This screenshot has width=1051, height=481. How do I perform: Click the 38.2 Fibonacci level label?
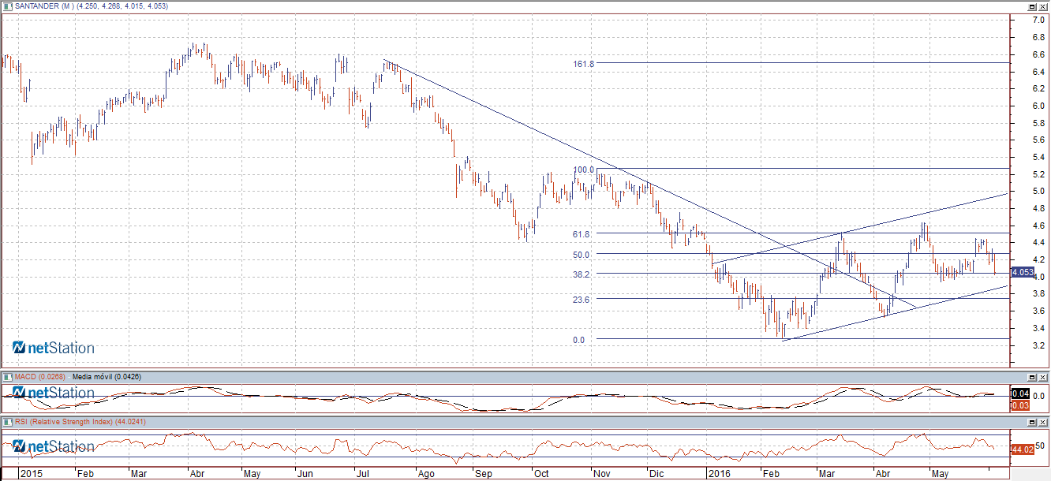point(582,274)
